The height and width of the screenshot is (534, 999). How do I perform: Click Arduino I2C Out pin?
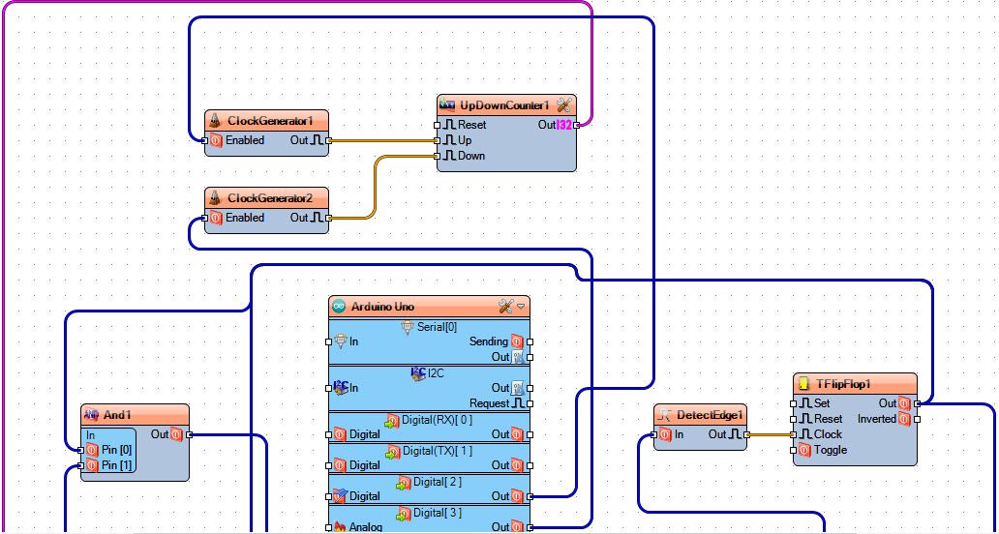pyautogui.click(x=530, y=388)
